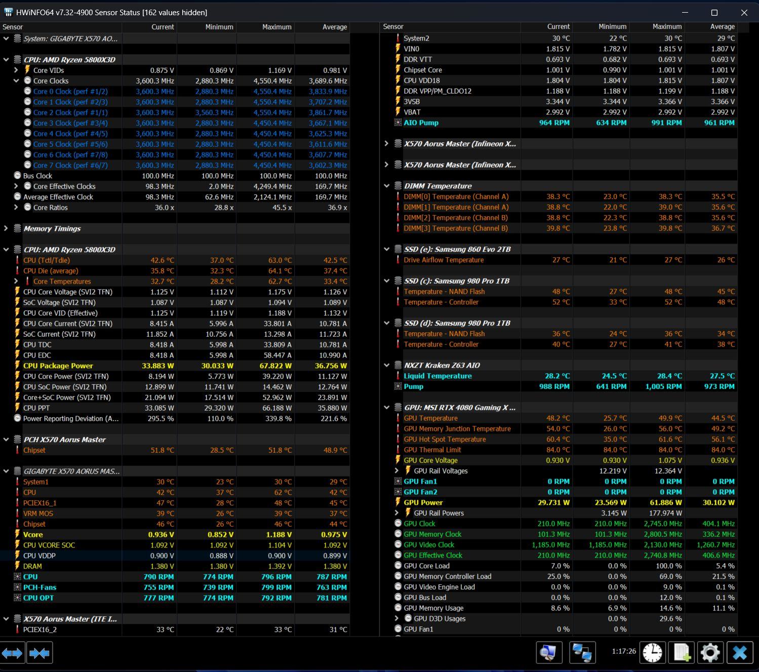This screenshot has width=759, height=672.
Task: Expand the GPU Rail Powers row
Action: pyautogui.click(x=397, y=513)
